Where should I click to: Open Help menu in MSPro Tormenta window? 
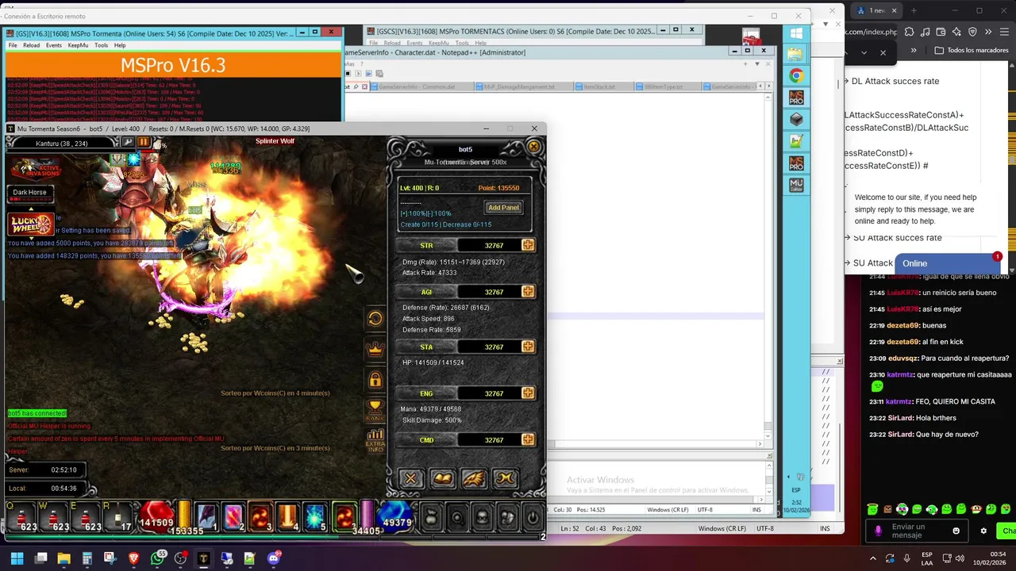click(120, 45)
